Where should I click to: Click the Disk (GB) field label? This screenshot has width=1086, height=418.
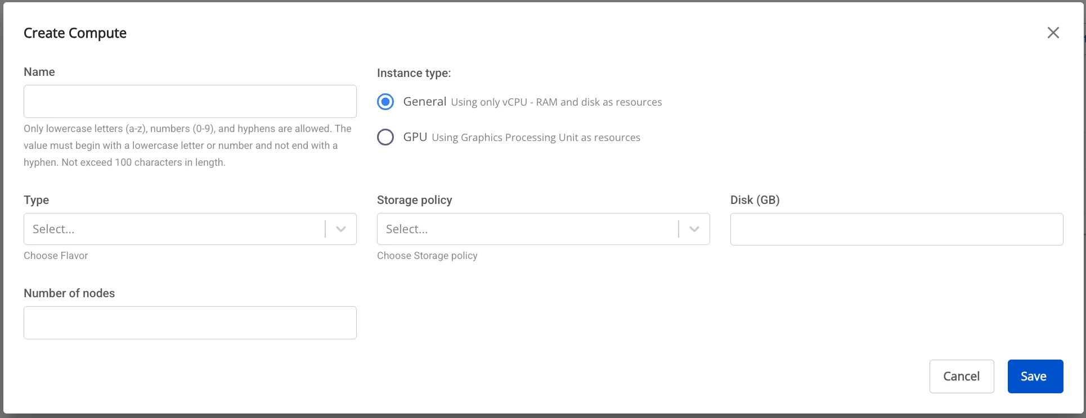coord(755,200)
